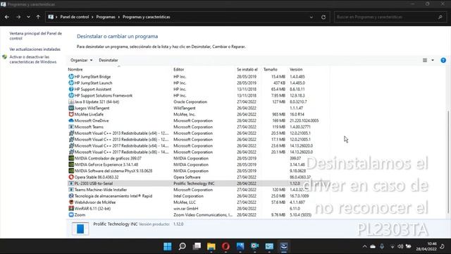Show hidden tray icons chevron
This screenshot has height=254, width=451.
[364, 246]
